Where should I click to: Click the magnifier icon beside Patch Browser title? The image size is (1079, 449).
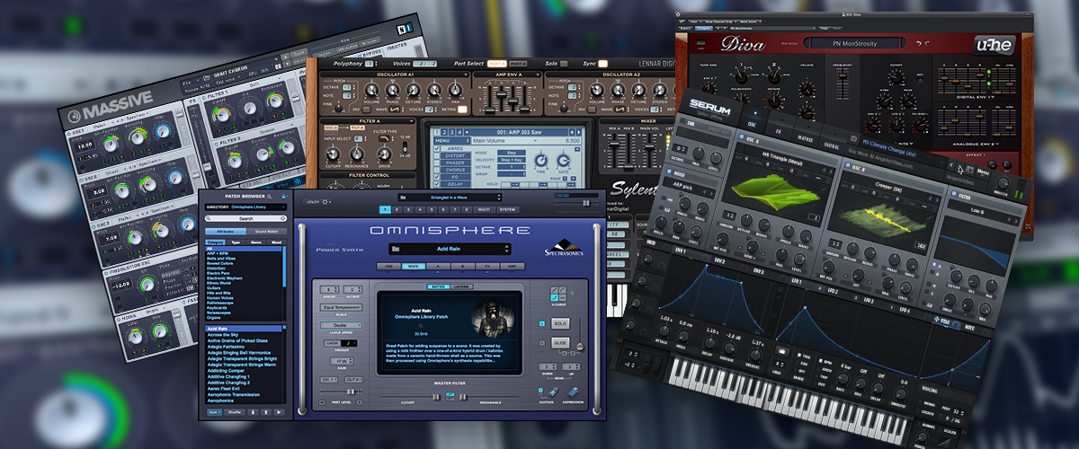coord(269,197)
